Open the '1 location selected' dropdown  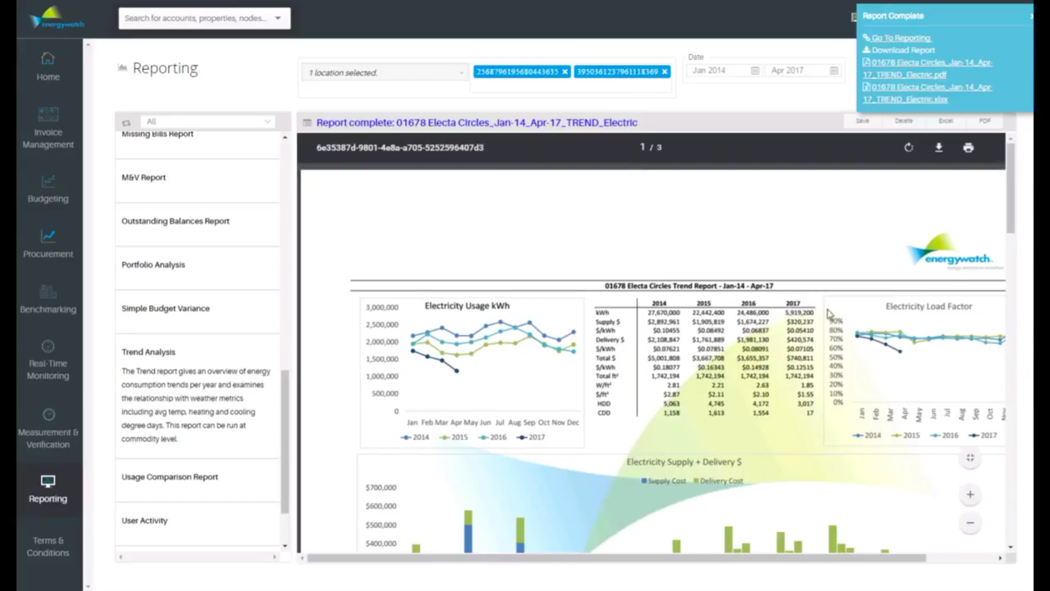click(384, 73)
